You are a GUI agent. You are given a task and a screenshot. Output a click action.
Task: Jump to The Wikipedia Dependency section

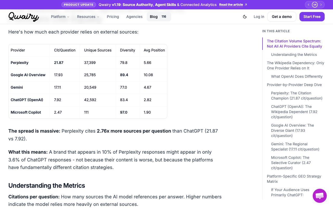click(296, 66)
